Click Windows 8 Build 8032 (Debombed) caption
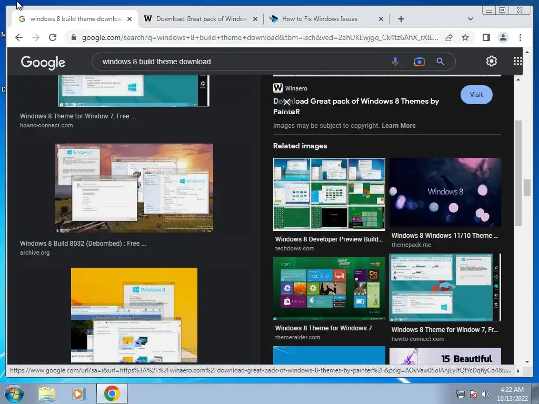This screenshot has width=539, height=404. click(x=83, y=243)
